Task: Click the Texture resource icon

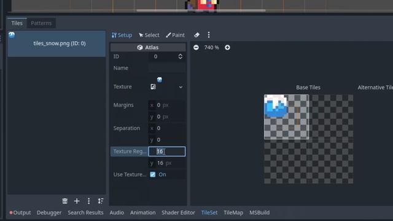Action: 153,87
